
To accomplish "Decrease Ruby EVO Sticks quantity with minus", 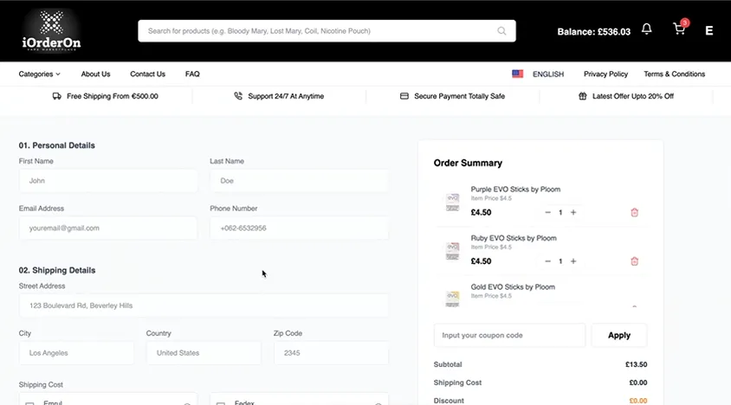I will (547, 261).
